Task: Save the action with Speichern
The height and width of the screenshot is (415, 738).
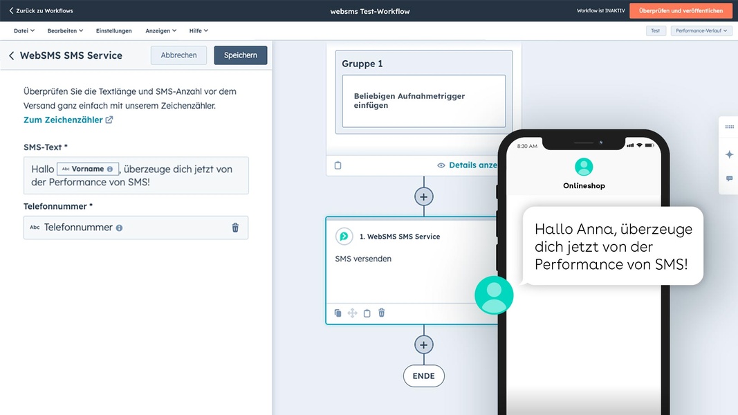Action: coord(241,55)
